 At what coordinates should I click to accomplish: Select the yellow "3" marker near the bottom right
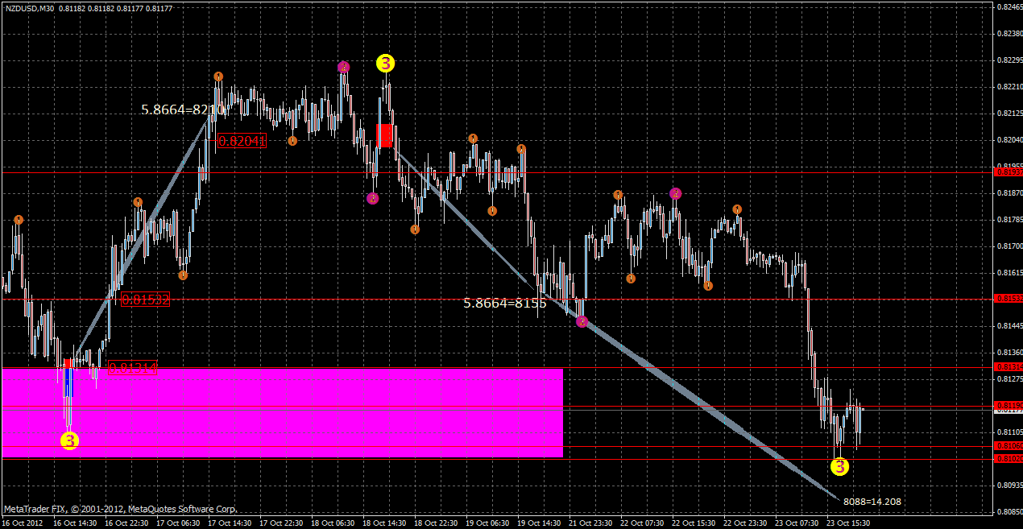click(839, 465)
